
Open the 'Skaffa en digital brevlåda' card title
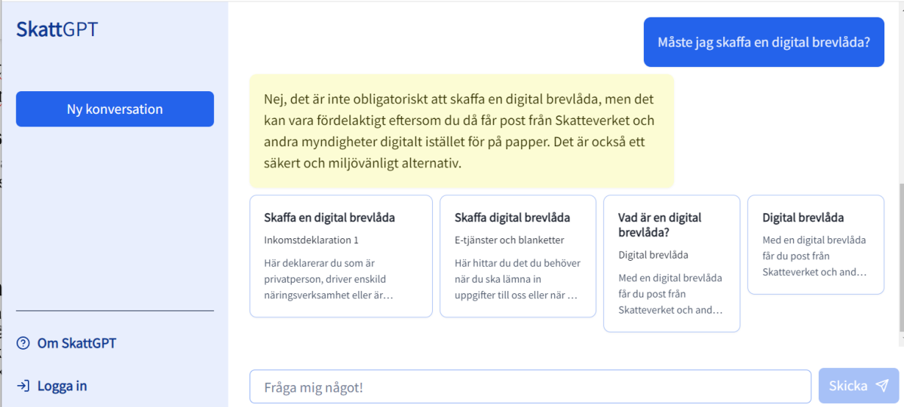point(329,218)
